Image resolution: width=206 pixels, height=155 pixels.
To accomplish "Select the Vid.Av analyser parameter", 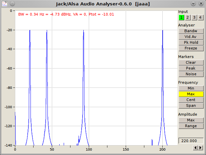I will pyautogui.click(x=191, y=37).
